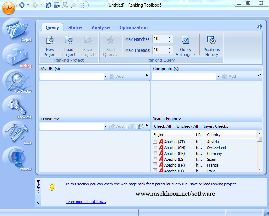The width and height of the screenshot is (269, 216).
Task: Open the Back button history dropdown arrow
Action: [x=28, y=5]
